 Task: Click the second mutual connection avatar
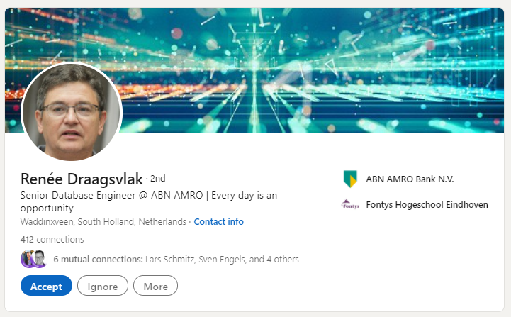coord(40,260)
